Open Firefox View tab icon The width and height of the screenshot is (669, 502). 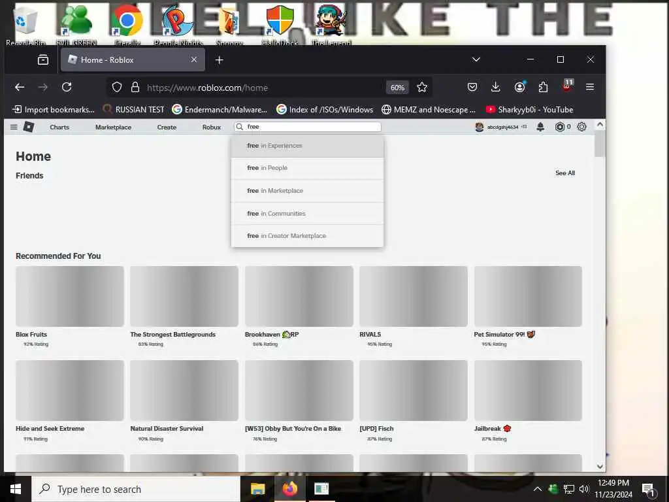[43, 59]
